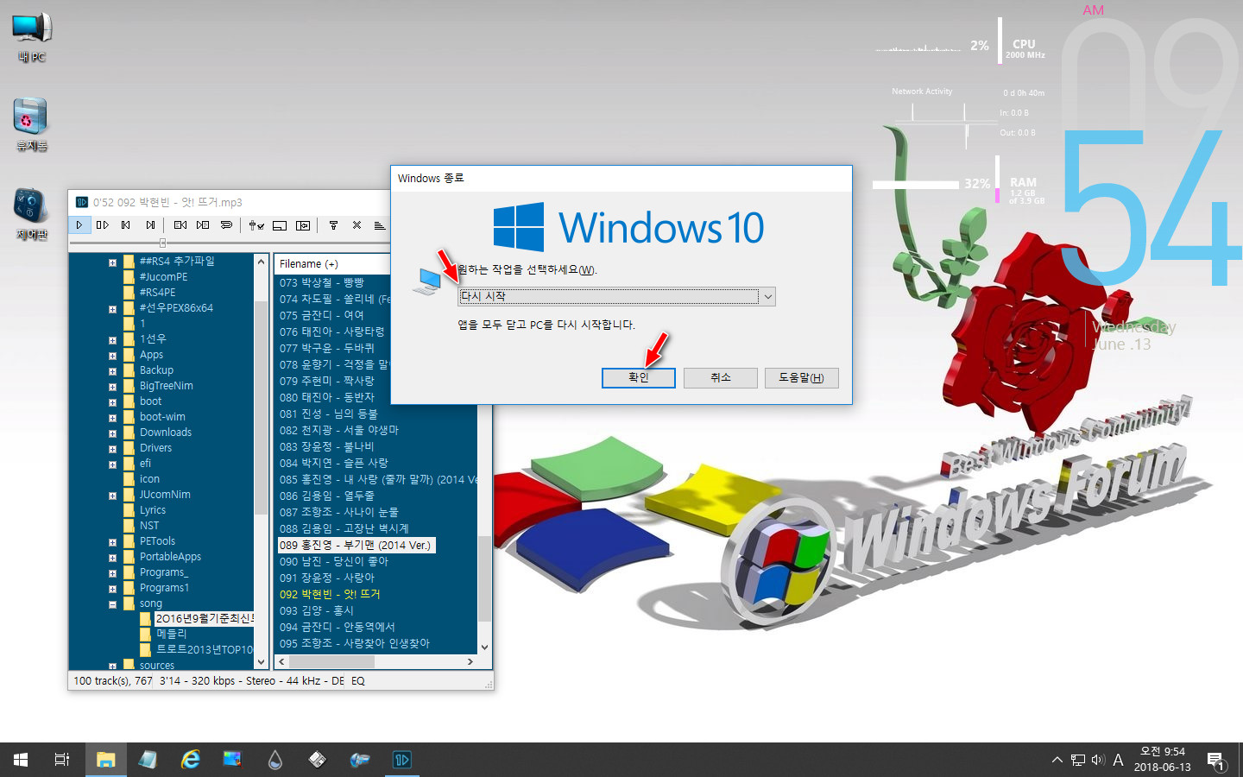
Task: Click the X delete icon in player toolbar
Action: coord(356,224)
